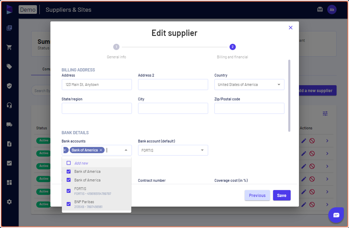Open the dollar invoice sidebar section
The image size is (349, 228).
(x=9, y=144)
